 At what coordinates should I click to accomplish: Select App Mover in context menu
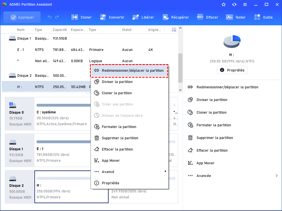[129, 161]
